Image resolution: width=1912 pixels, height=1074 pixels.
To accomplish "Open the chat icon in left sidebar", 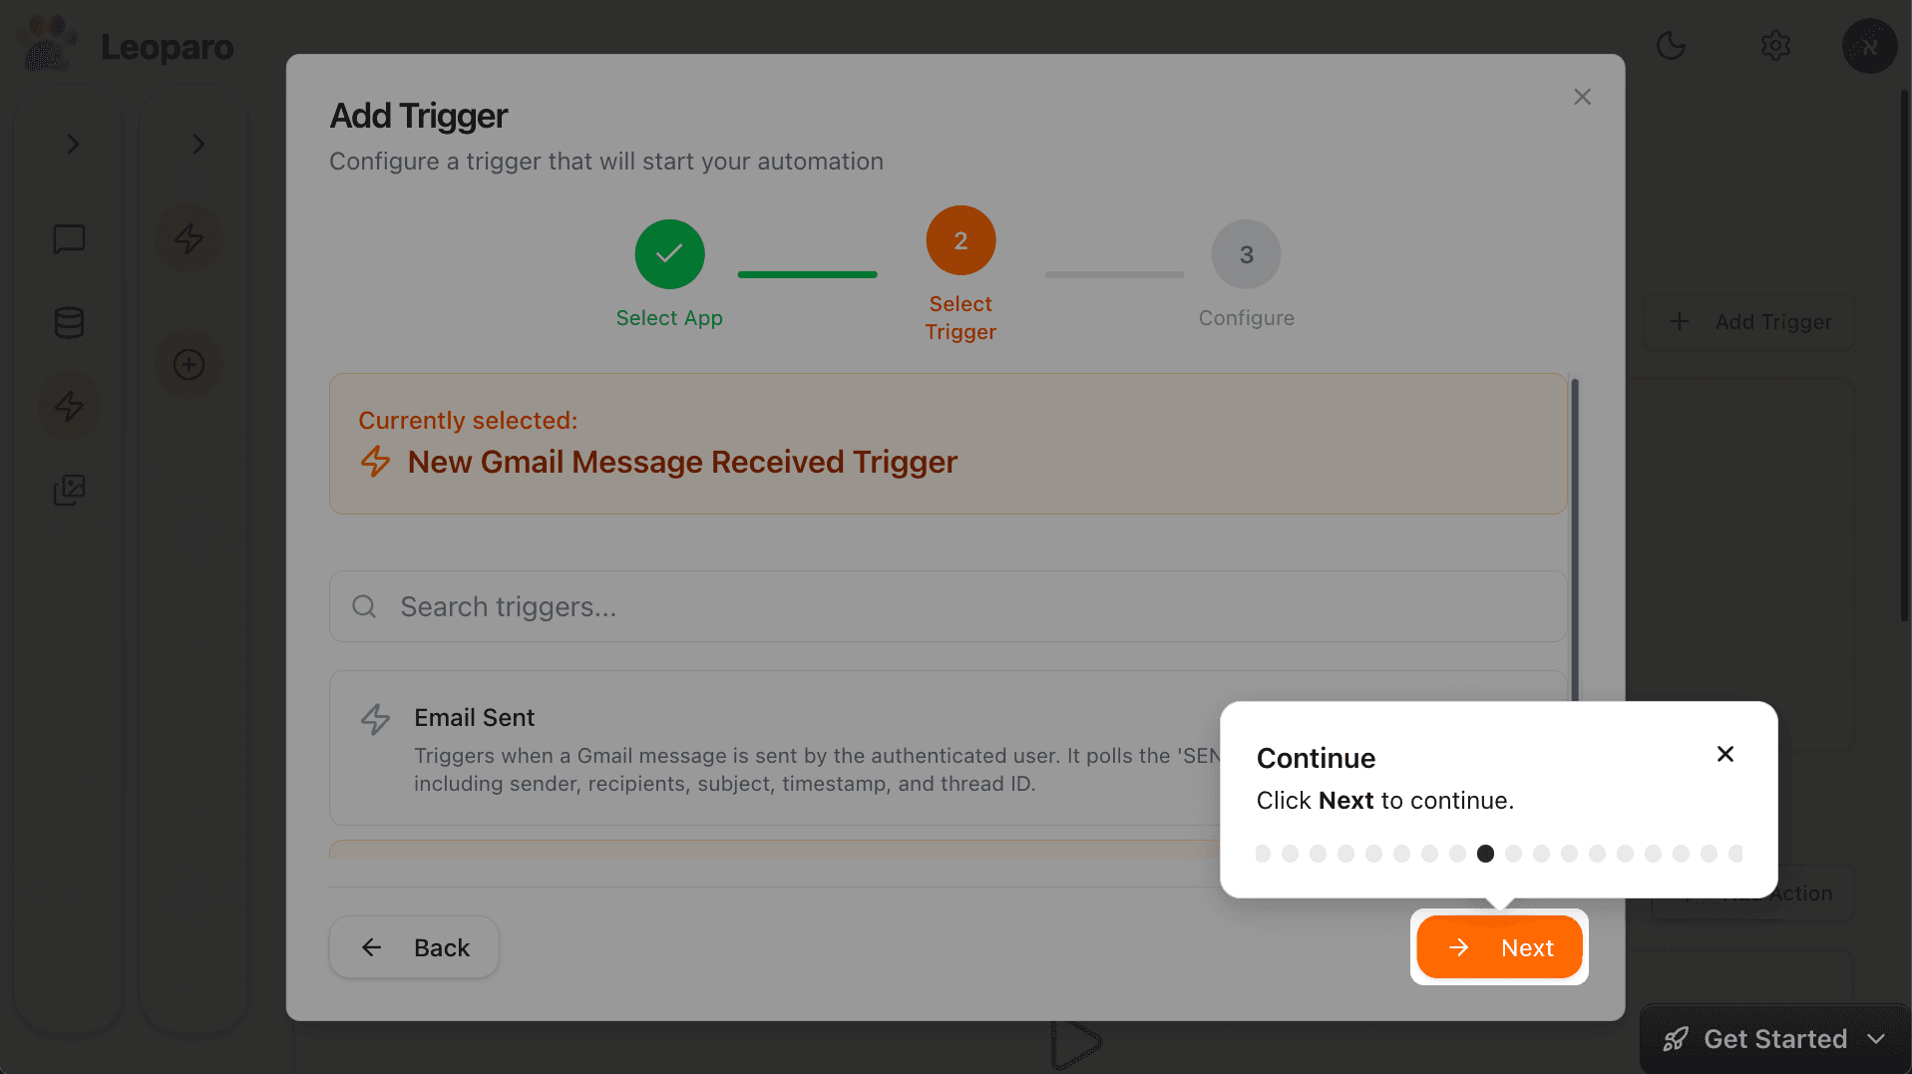I will pyautogui.click(x=69, y=239).
